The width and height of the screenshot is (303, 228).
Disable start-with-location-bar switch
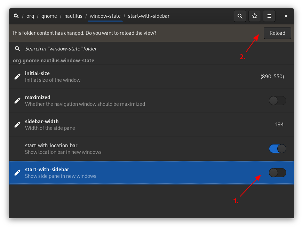click(x=277, y=148)
